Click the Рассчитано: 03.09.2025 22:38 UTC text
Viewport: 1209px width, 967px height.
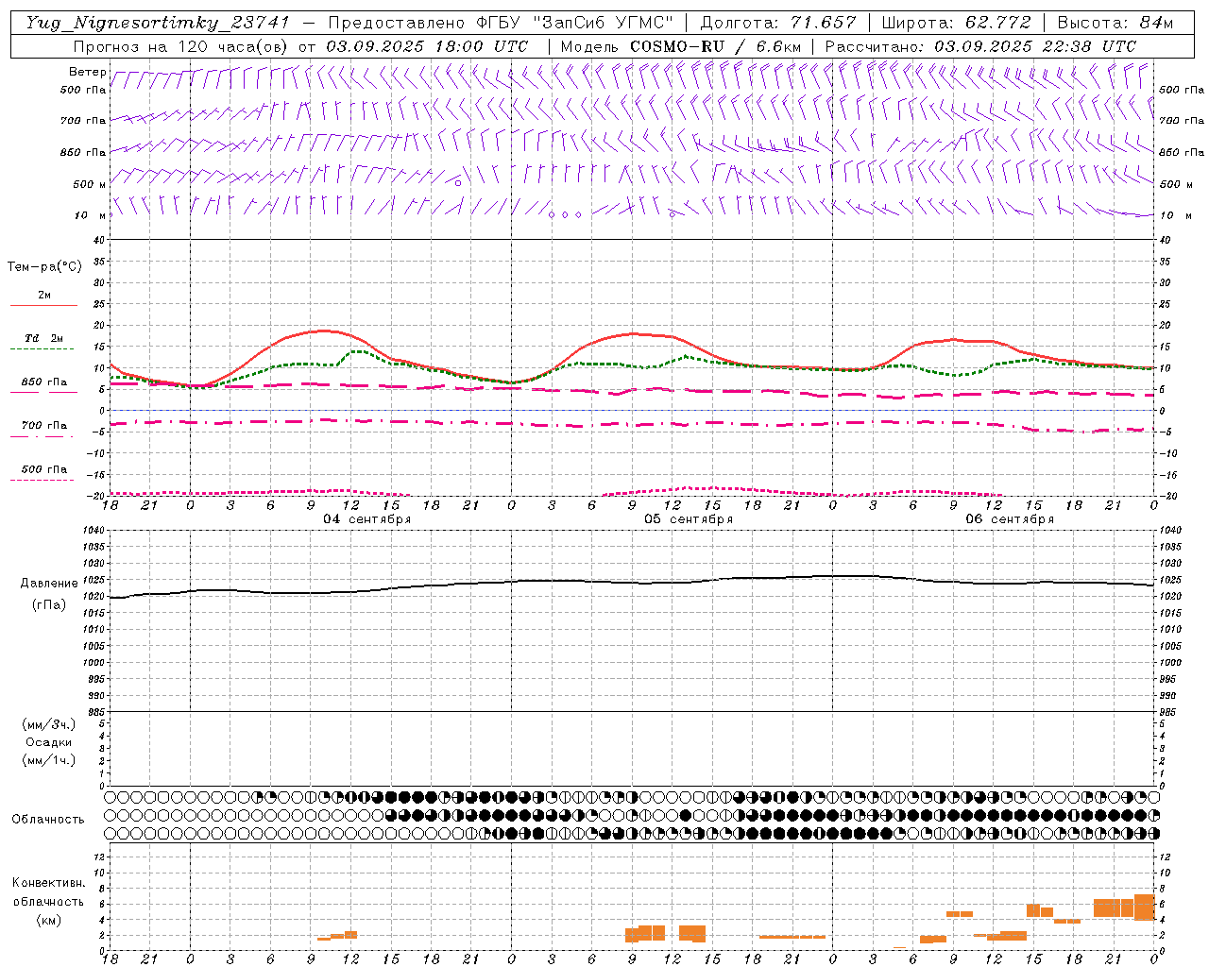(x=980, y=46)
